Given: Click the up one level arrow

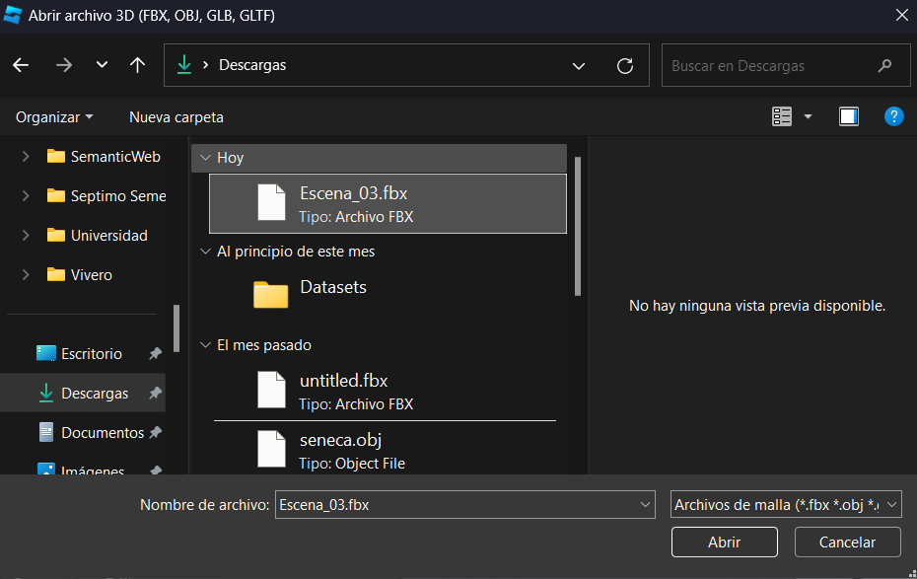Looking at the screenshot, I should coord(138,66).
